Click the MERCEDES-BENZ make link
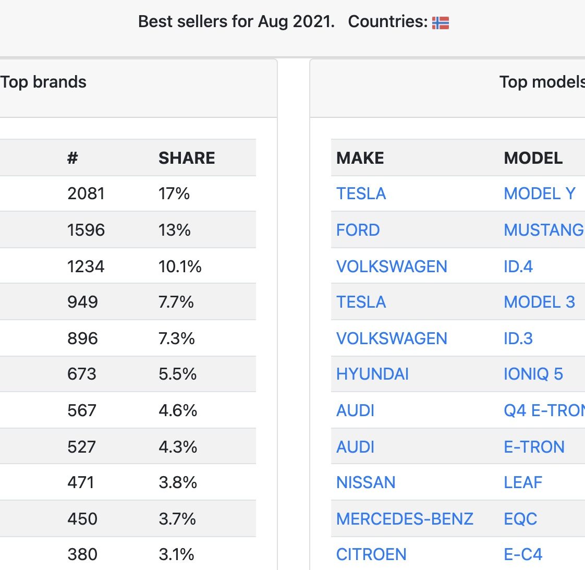The image size is (585, 570). pyautogui.click(x=405, y=519)
